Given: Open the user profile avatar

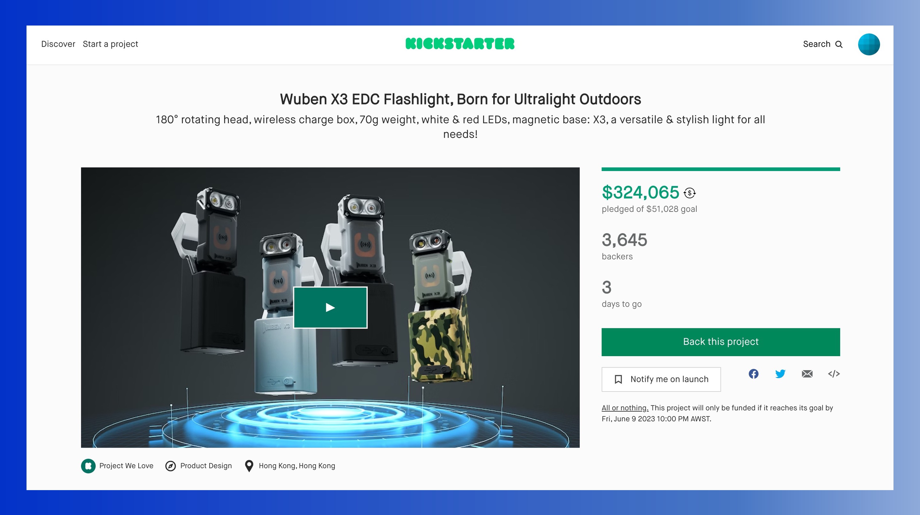Looking at the screenshot, I should point(869,44).
